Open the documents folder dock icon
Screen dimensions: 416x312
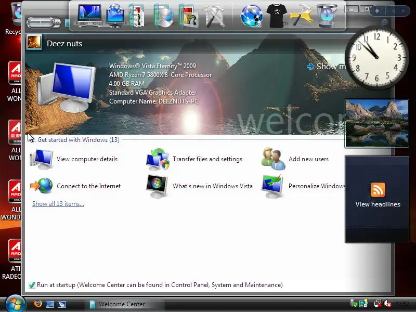[137, 17]
